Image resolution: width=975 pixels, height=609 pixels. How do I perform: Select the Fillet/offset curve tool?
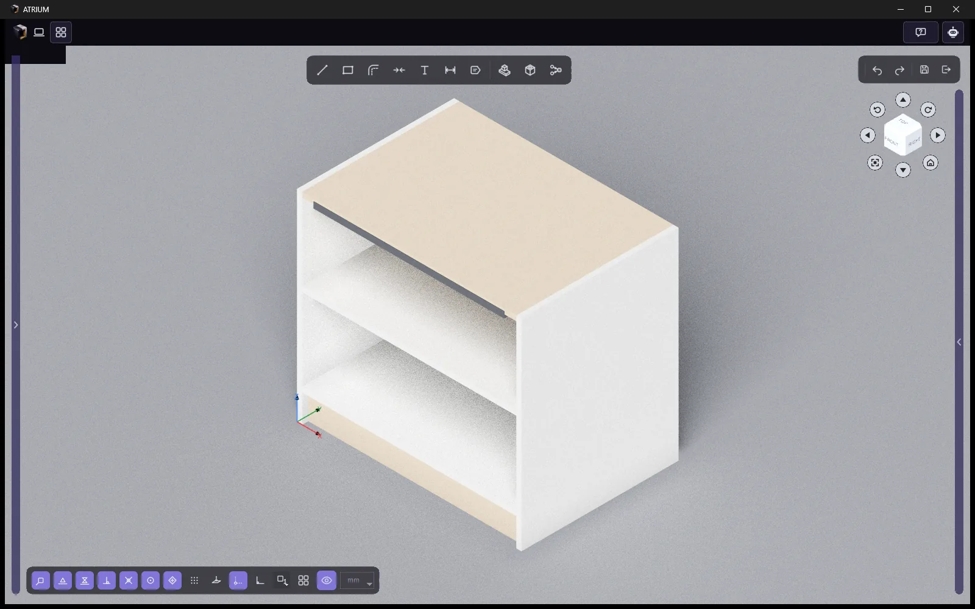click(x=374, y=70)
